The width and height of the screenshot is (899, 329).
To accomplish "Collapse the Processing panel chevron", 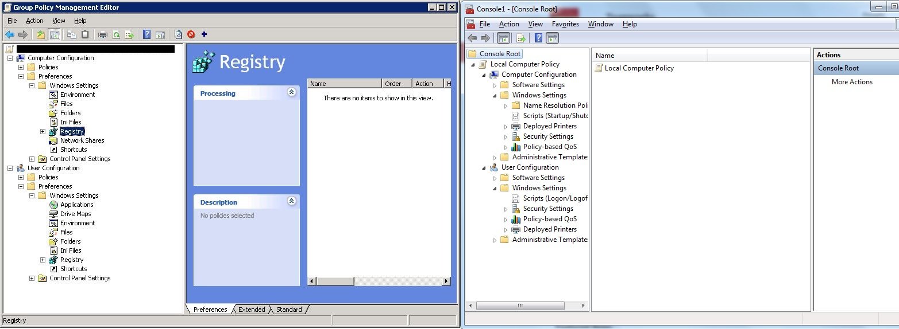I will (x=291, y=92).
